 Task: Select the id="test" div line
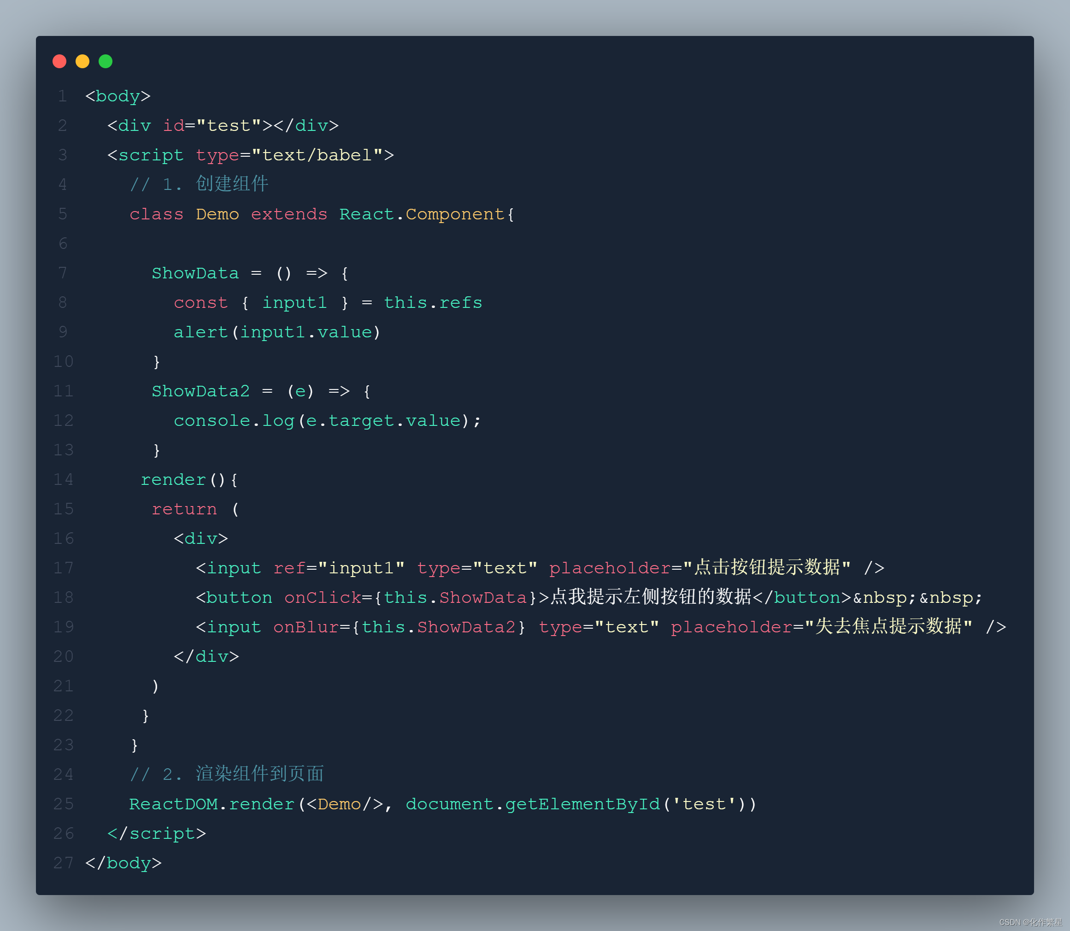pos(223,126)
